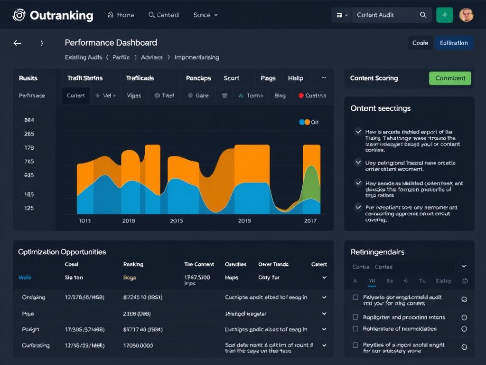Click the green plus button in the header

coord(444,15)
